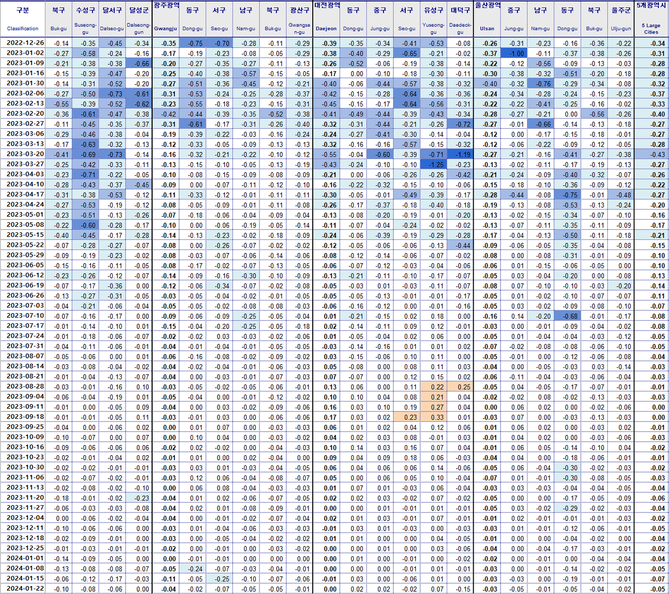Screen dimensions: 669x594
Task: Select the -0.76 cell in the 2023-01-30 row
Action: coord(540,83)
